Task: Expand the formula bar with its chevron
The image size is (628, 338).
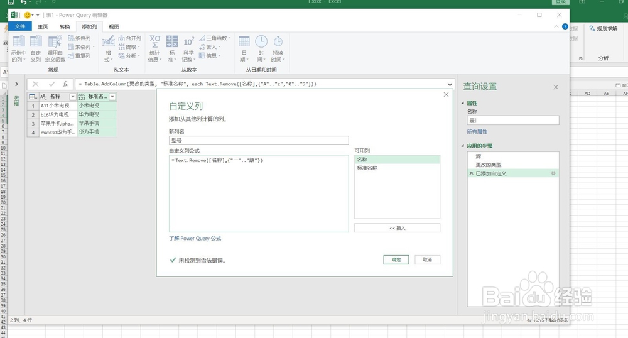Action: pyautogui.click(x=450, y=84)
